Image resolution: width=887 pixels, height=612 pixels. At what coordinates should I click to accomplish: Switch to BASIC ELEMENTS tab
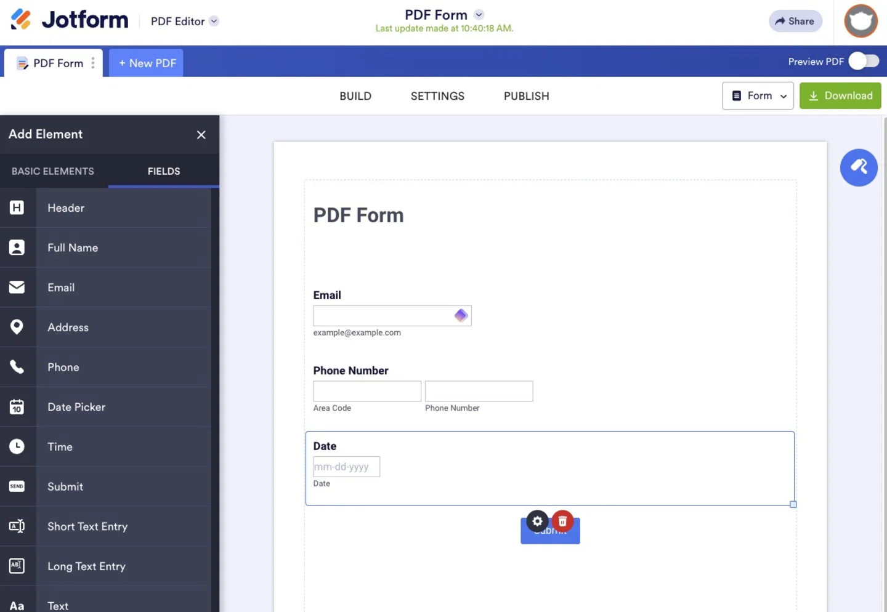[53, 171]
